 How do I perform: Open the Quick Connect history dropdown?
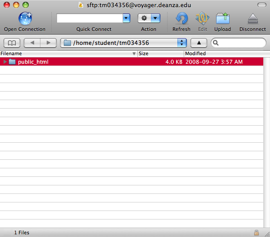pyautogui.click(x=126, y=18)
